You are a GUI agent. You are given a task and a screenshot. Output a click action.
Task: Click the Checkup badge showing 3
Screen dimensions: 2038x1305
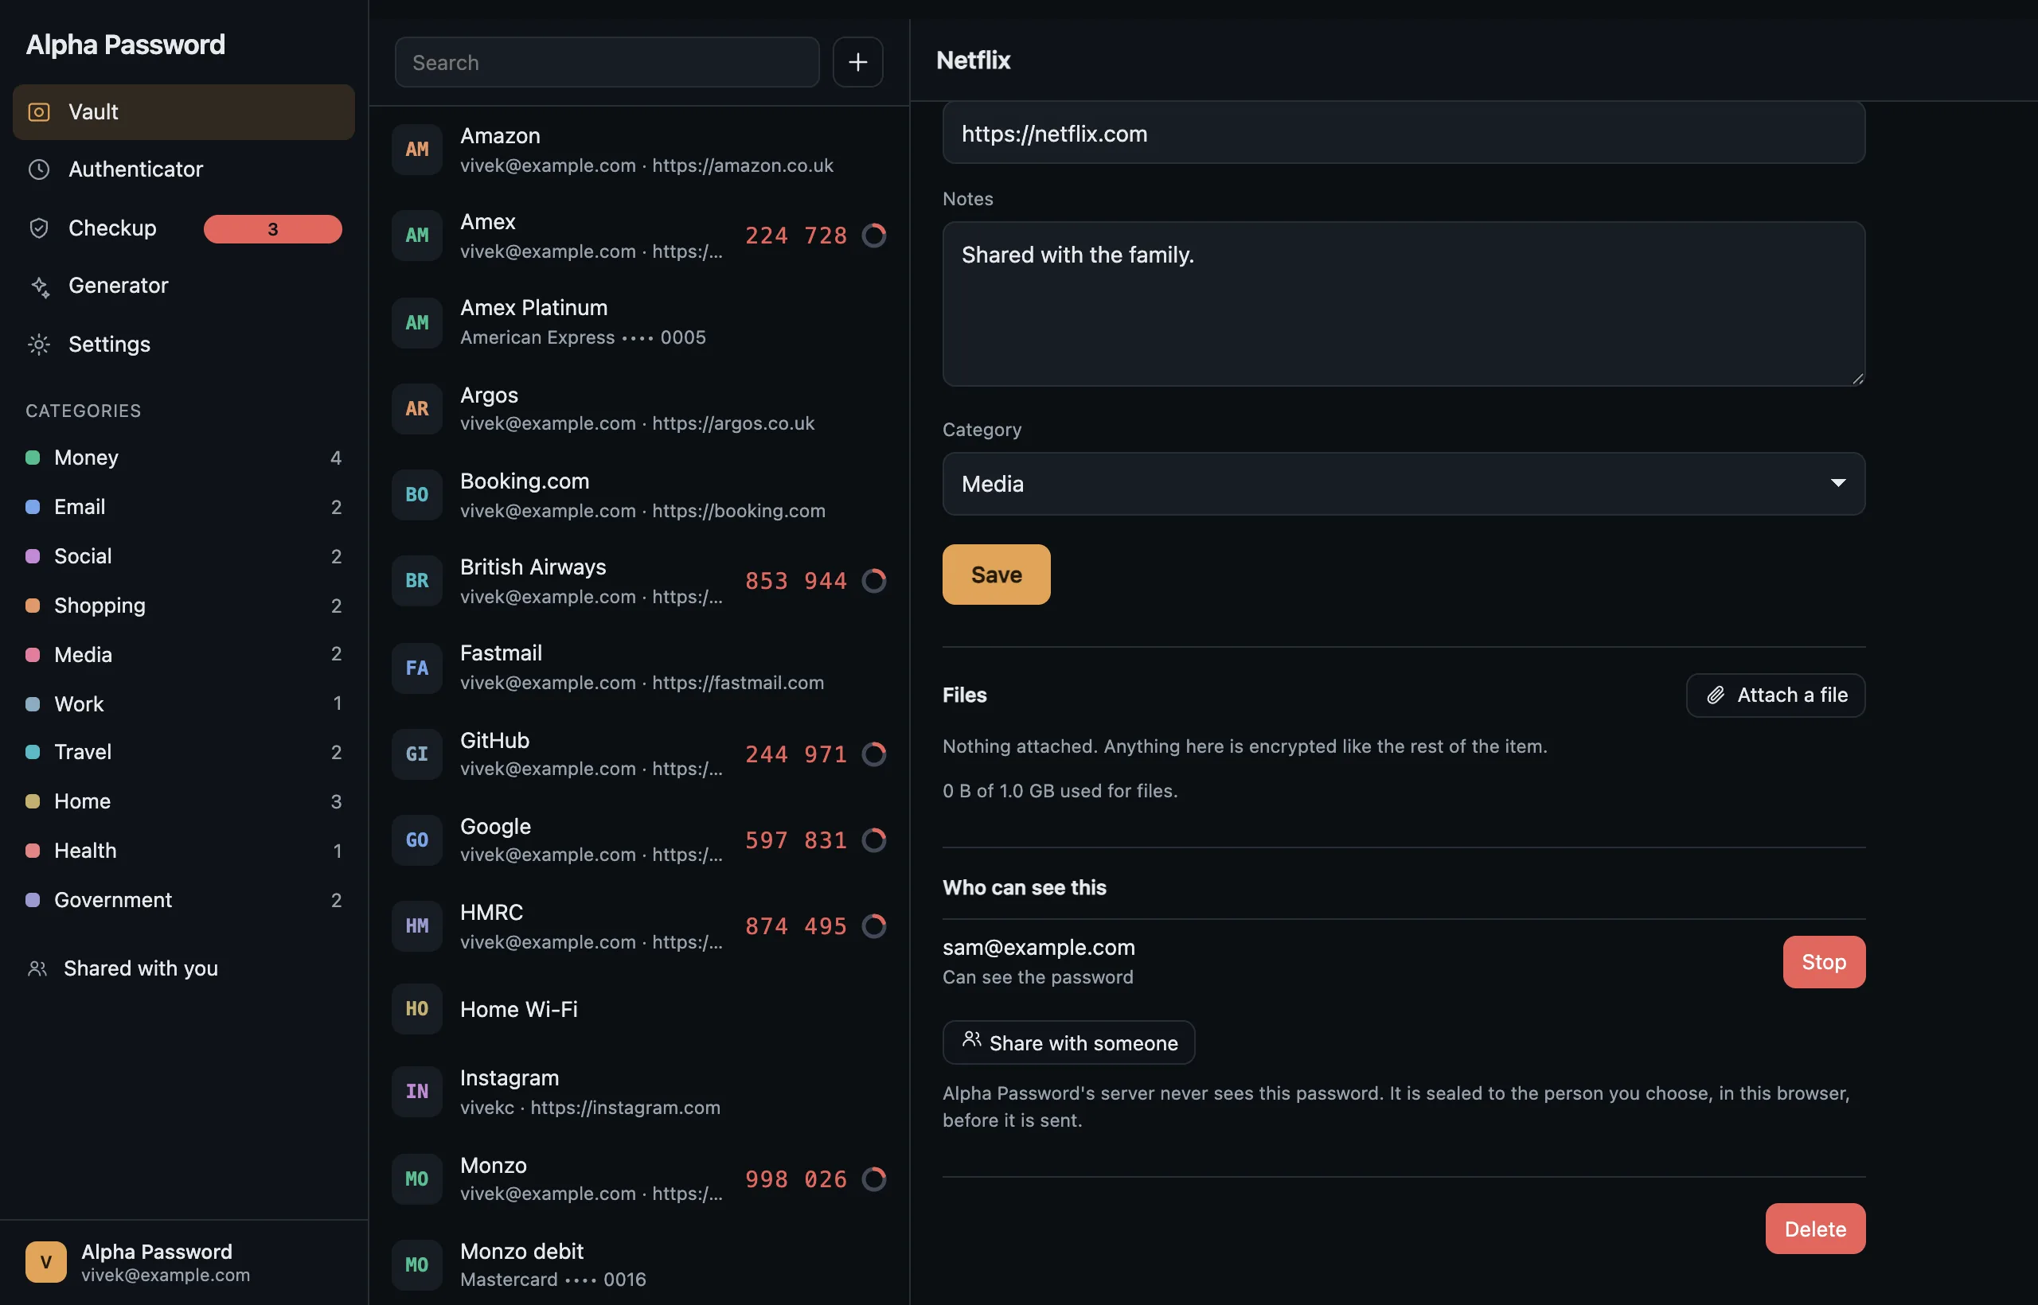click(273, 229)
